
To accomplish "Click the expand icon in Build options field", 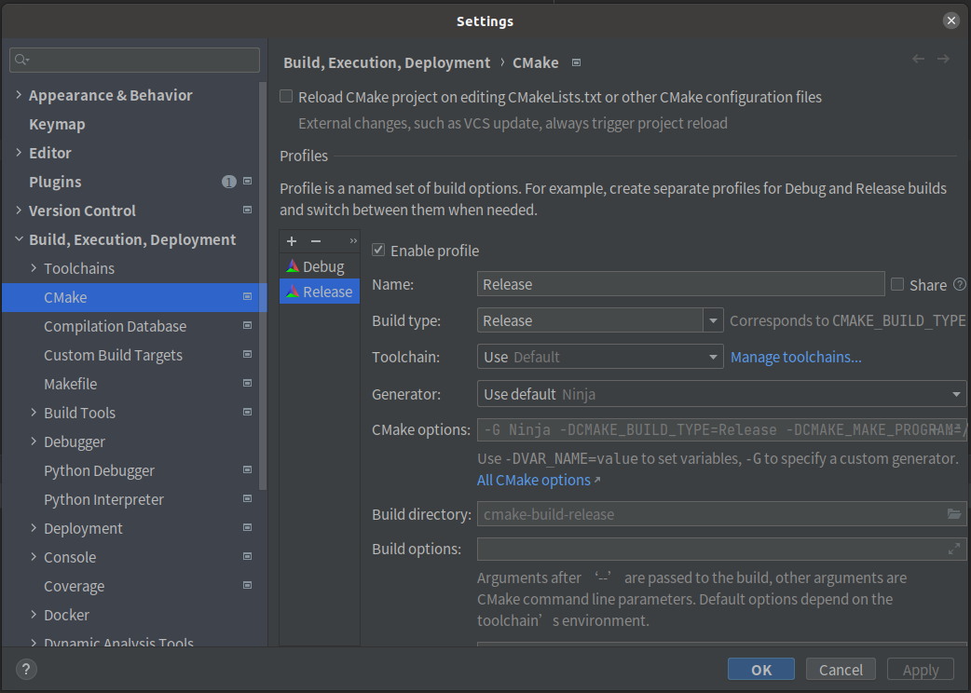I will tap(954, 550).
